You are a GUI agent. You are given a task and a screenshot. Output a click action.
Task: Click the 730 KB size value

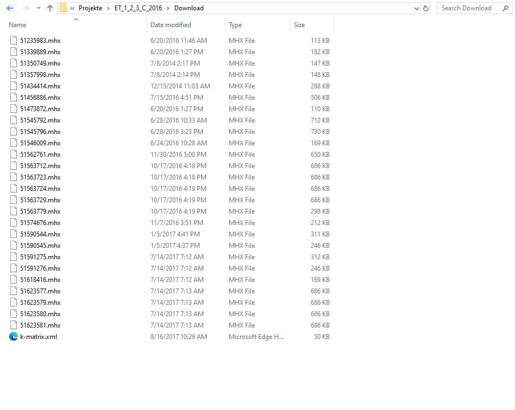click(320, 132)
